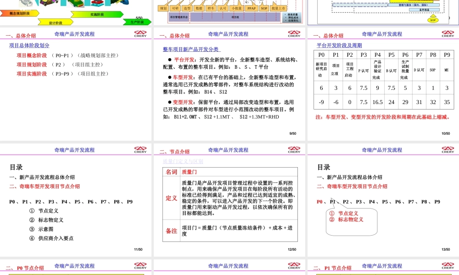Click the Chery logo on slide 13/50
Screen dimensions: 459x275
coord(448,149)
